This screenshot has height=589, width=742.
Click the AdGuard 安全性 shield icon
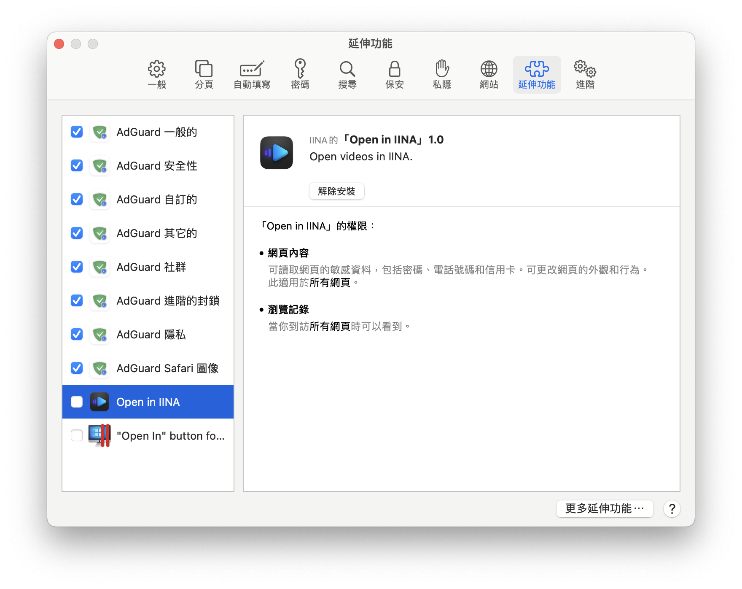coord(100,166)
